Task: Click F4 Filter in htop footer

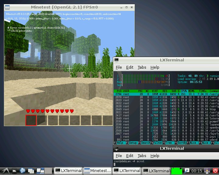Action: (156, 143)
